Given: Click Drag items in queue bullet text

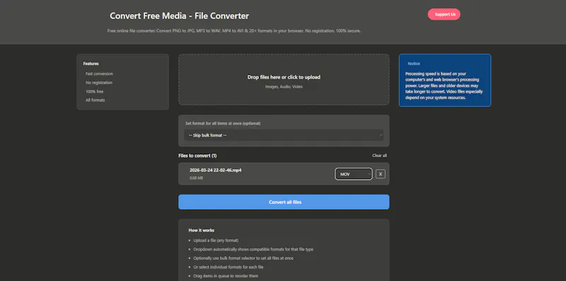Looking at the screenshot, I should tap(226, 276).
